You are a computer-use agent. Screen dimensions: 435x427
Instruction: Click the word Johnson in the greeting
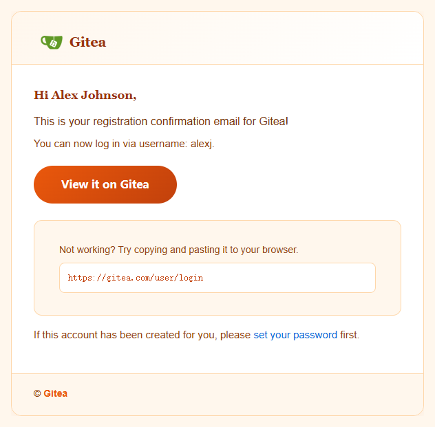point(109,95)
